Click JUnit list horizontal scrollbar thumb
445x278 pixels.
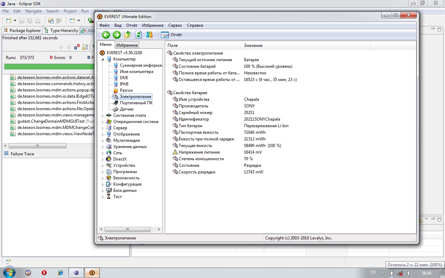pos(37,146)
